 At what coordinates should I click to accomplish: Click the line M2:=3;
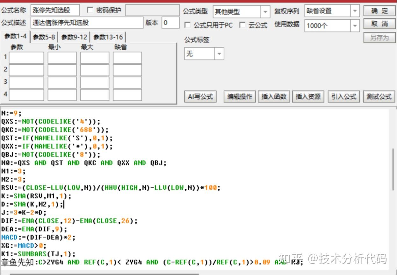(13, 179)
